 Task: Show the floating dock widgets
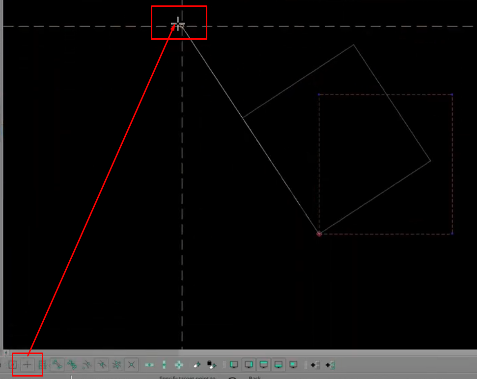pyautogui.click(x=293, y=365)
